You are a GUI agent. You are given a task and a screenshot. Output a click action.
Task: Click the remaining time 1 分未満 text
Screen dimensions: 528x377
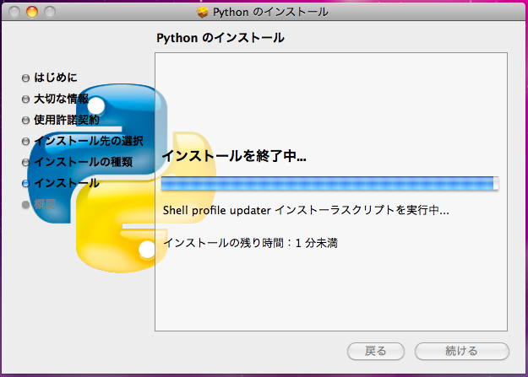tap(251, 243)
